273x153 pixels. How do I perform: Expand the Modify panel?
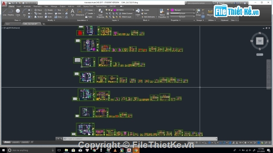pos(51,20)
